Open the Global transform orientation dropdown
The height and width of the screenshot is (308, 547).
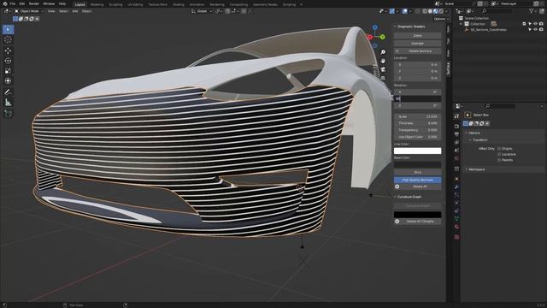click(x=202, y=11)
